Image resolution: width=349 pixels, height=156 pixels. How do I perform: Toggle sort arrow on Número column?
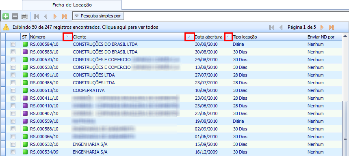click(x=68, y=37)
